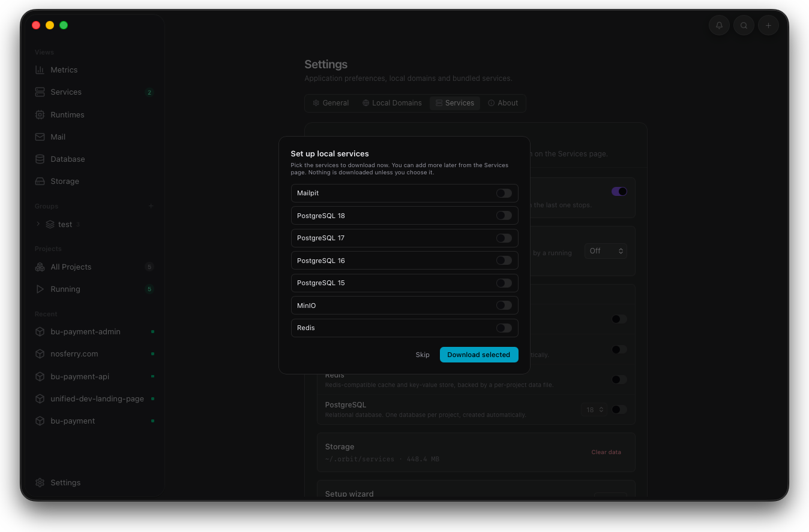Click the Mail envelope icon
This screenshot has height=532, width=809.
pos(40,137)
